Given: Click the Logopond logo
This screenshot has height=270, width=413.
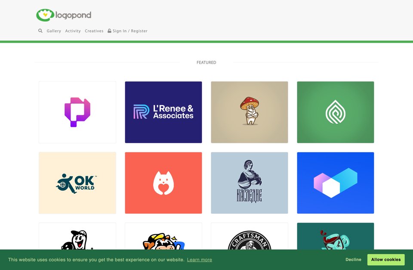Looking at the screenshot, I should 64,15.
